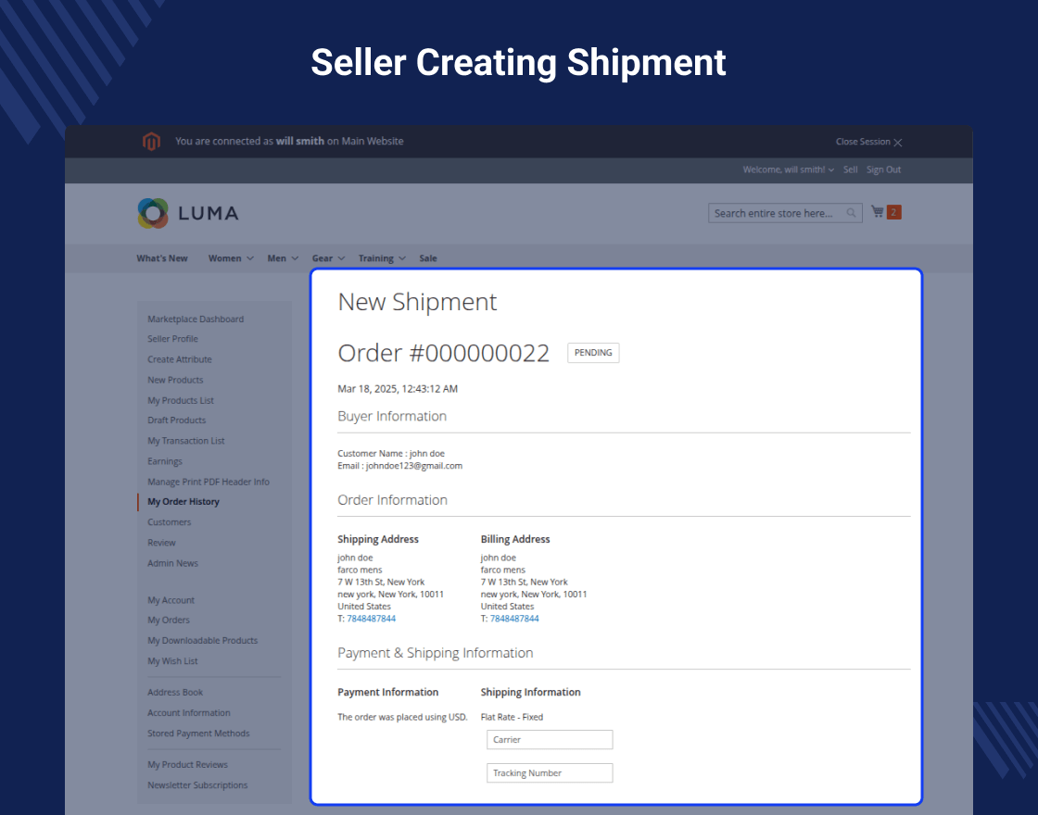Click the Close Session X icon

click(x=898, y=143)
